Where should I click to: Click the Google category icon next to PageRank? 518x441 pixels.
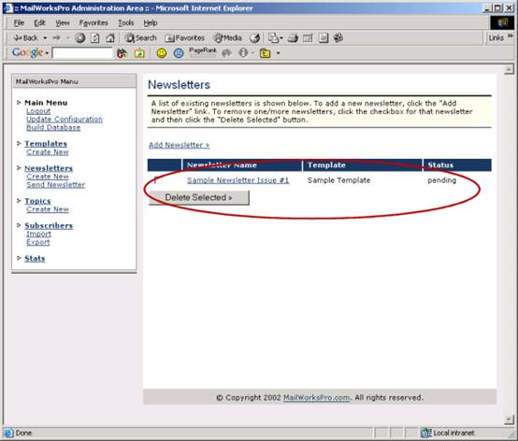226,53
